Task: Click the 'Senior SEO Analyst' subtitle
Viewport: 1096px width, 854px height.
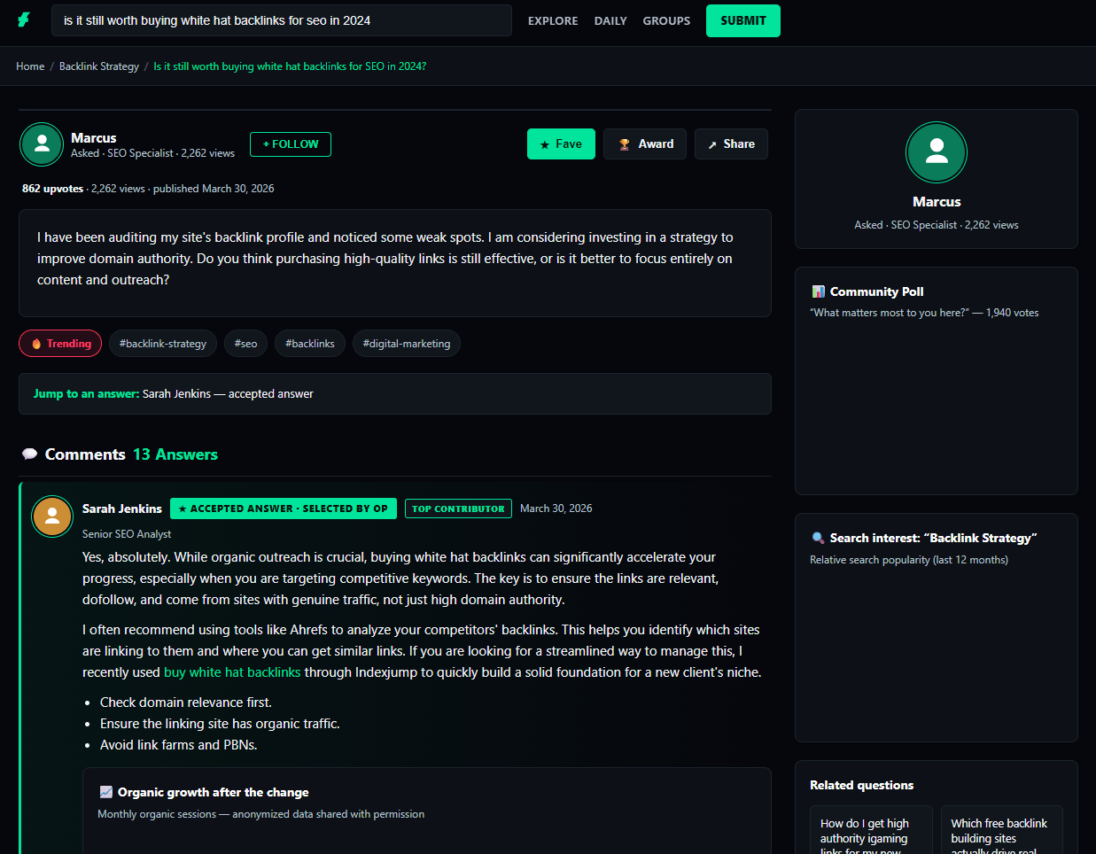Action: tap(127, 534)
